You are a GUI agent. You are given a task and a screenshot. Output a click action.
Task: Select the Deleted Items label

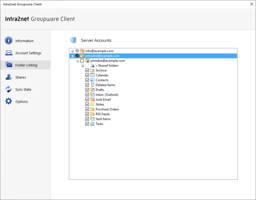tap(105, 85)
